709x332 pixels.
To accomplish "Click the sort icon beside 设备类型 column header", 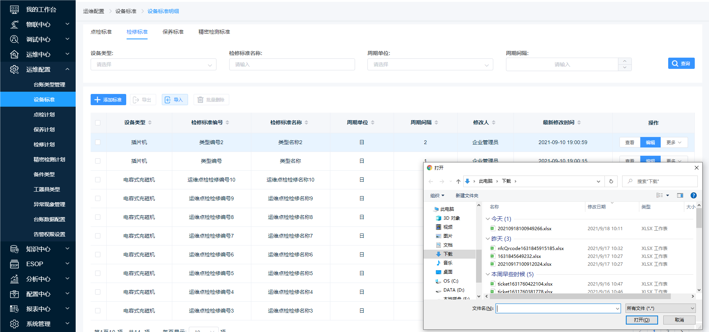I will [x=150, y=123].
